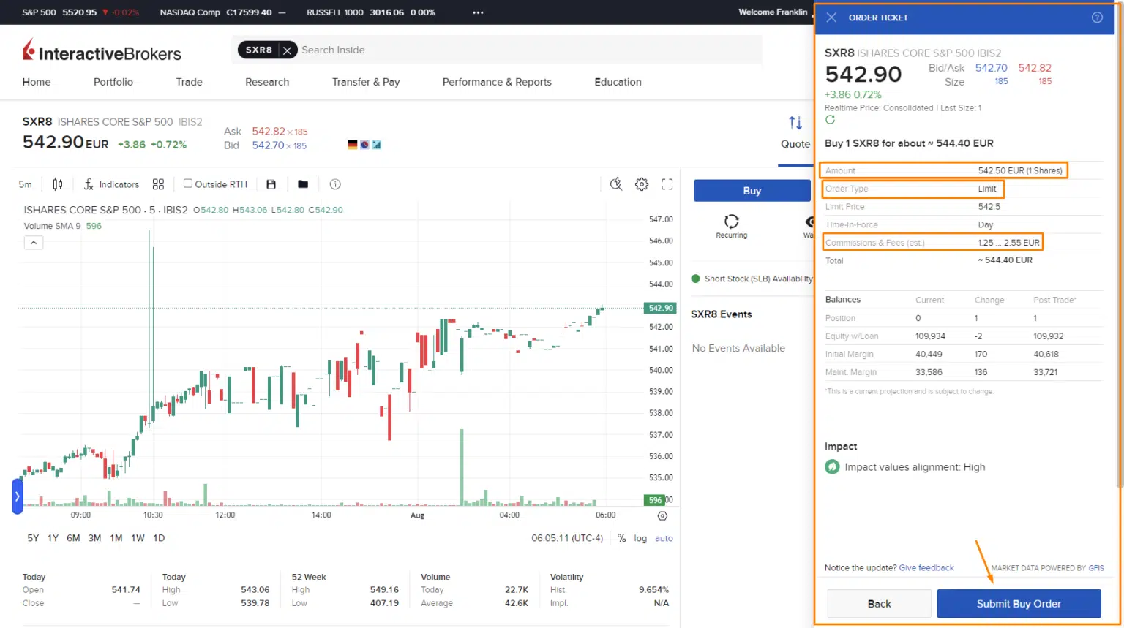Open the saved charts folder
This screenshot has height=628, width=1124.
pyautogui.click(x=303, y=184)
